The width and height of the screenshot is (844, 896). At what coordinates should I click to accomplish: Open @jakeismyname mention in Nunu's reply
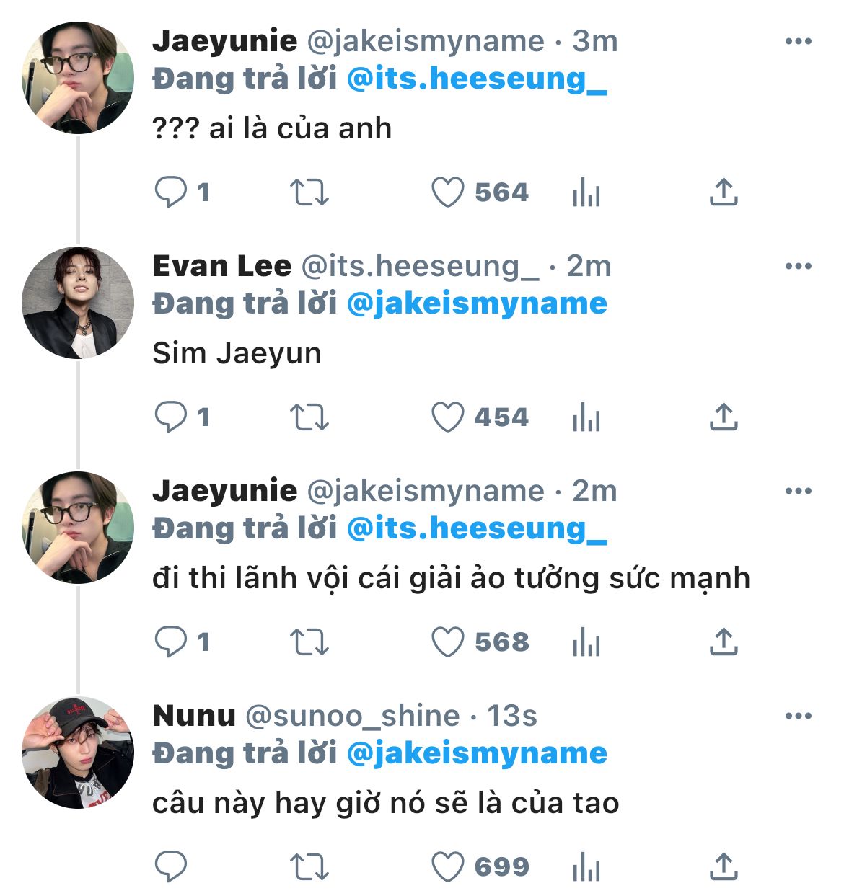477,754
